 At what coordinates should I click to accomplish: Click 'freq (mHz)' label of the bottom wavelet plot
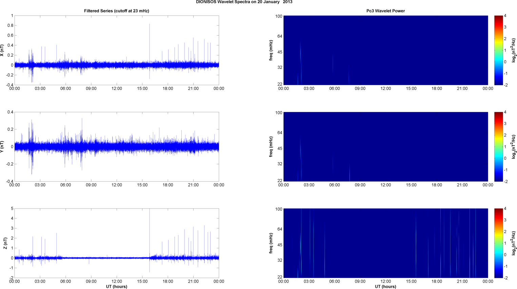[271, 243]
